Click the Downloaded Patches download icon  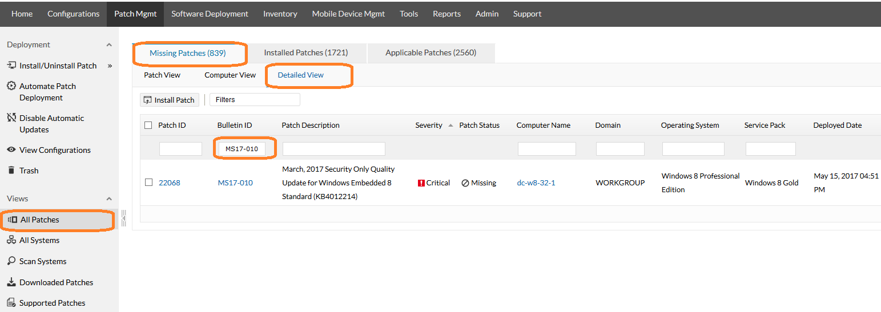pos(11,282)
